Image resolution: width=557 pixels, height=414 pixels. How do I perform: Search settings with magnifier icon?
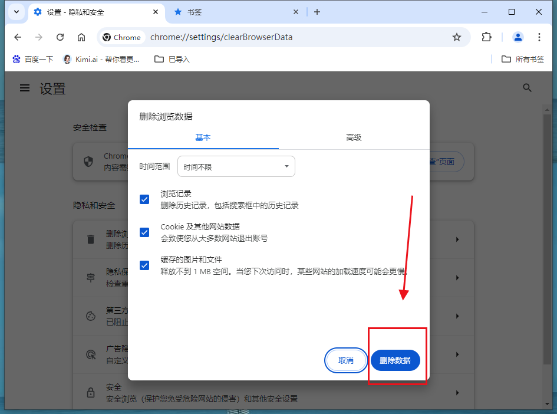[x=527, y=88]
